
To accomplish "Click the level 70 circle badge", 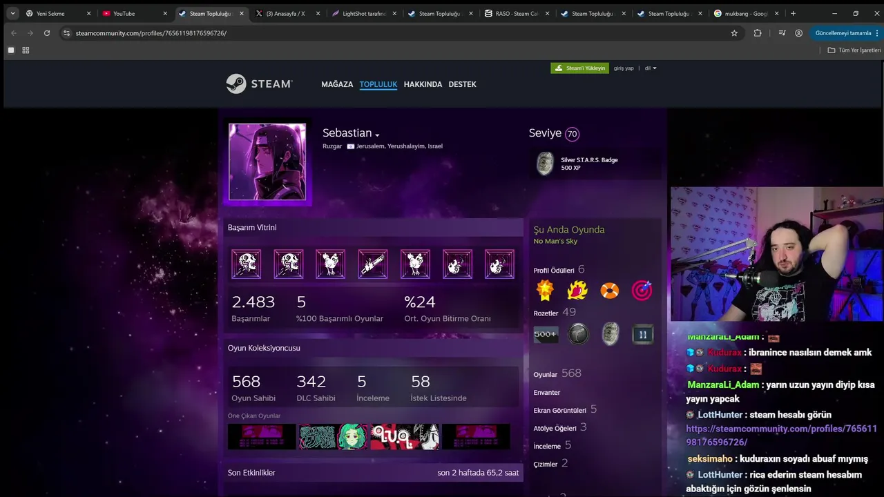I will tap(572, 134).
